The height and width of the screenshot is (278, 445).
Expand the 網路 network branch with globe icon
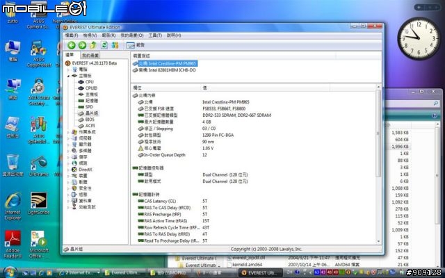pos(68,163)
